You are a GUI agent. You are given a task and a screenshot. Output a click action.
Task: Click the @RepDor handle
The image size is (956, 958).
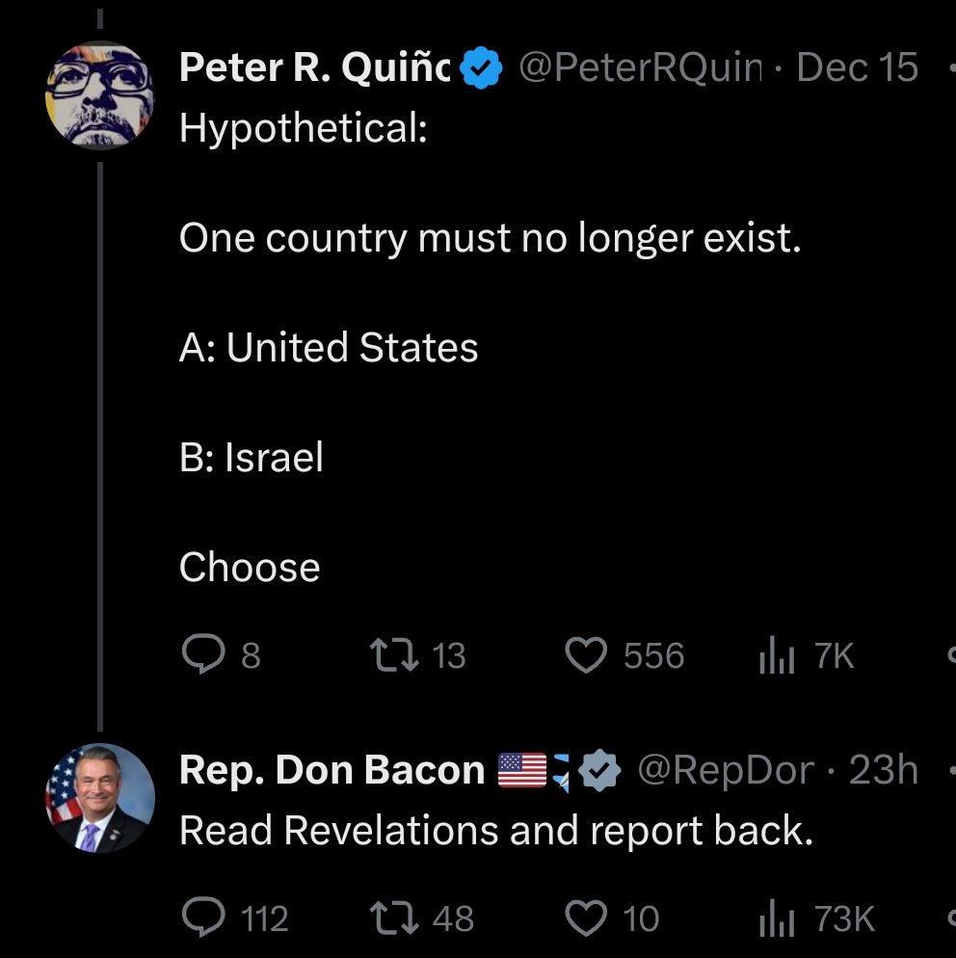[x=726, y=770]
